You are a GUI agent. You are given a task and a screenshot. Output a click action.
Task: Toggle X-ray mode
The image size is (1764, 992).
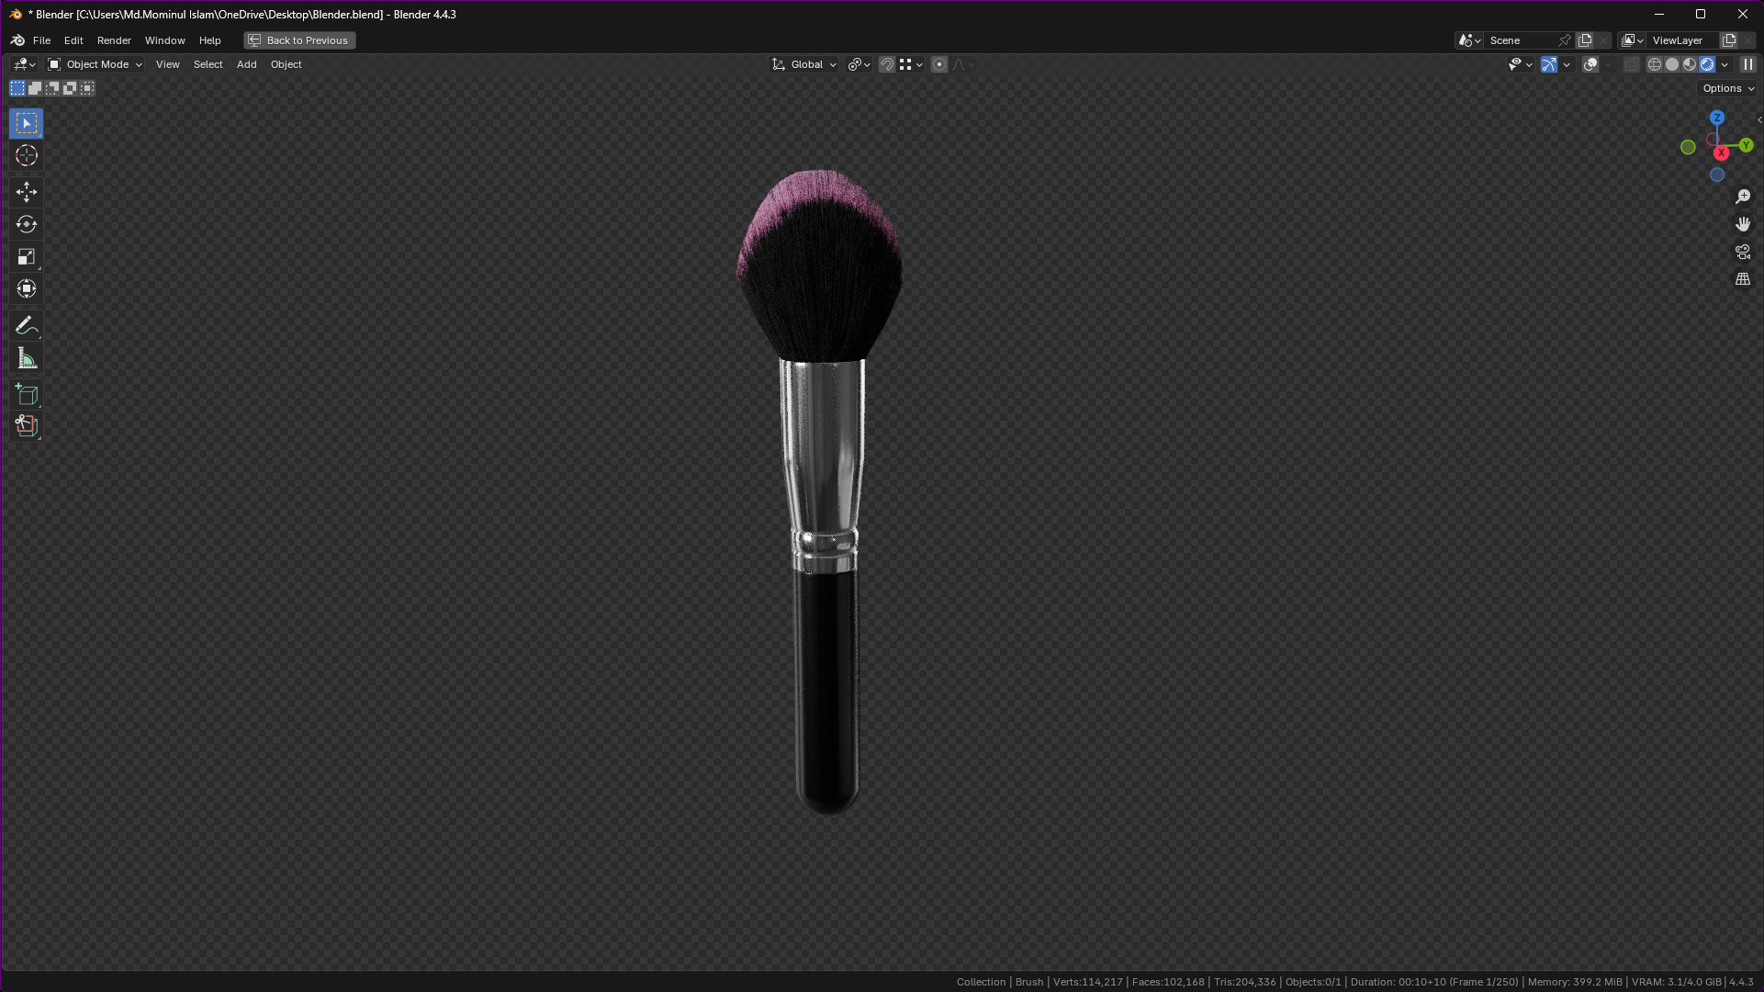1632,64
